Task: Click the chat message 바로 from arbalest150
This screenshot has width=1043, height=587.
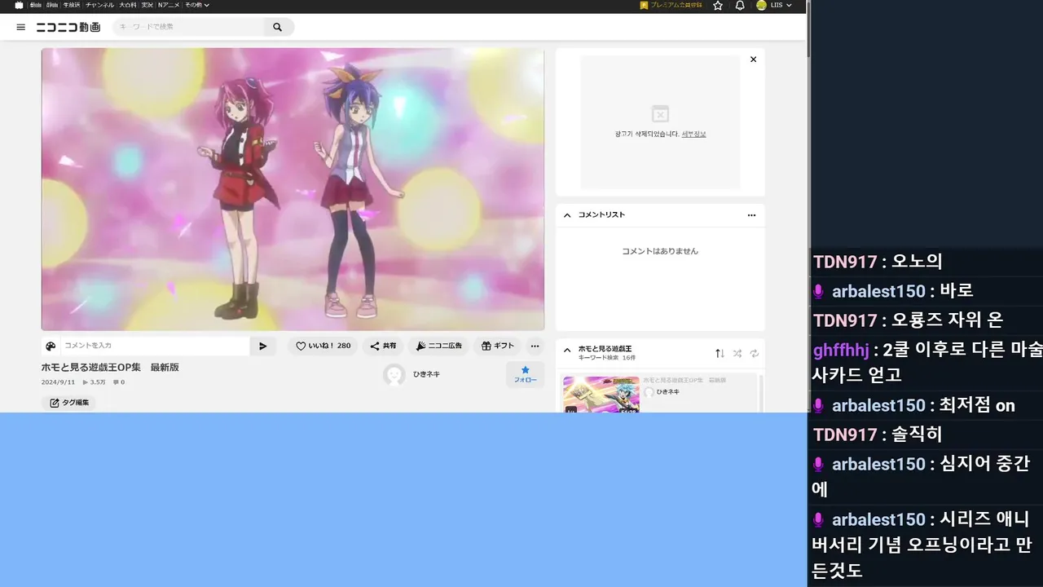Action: click(957, 291)
